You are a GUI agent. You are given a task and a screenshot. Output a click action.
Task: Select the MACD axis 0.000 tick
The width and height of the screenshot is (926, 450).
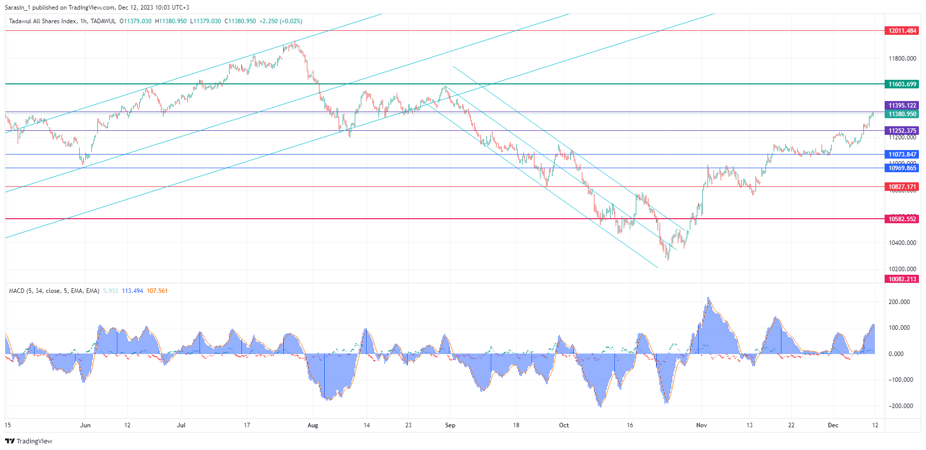[896, 354]
